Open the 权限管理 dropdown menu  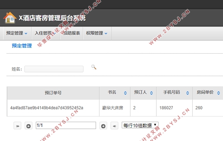coord(97,33)
